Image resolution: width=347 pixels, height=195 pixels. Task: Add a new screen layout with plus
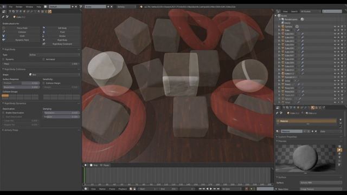click(x=72, y=6)
